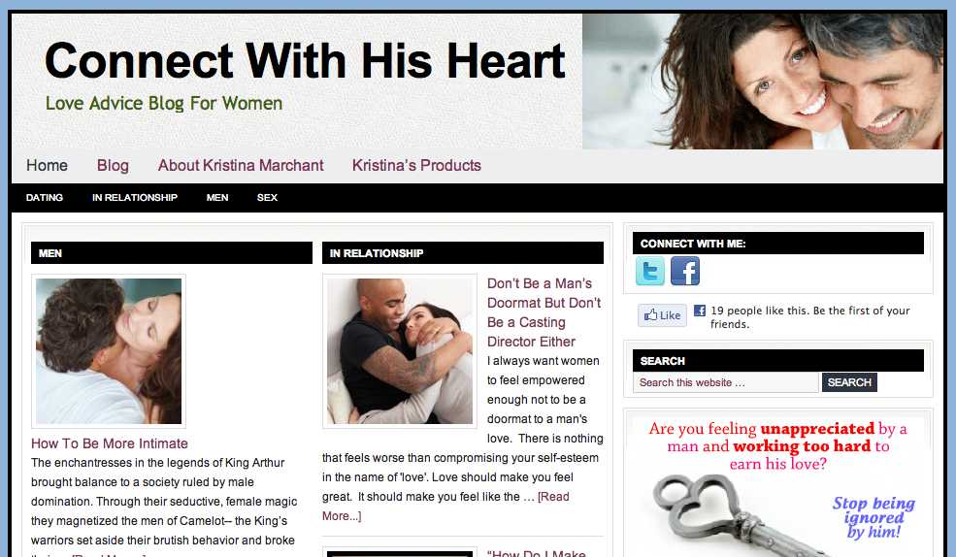
Task: Open the Twitter icon link
Action: point(650,271)
